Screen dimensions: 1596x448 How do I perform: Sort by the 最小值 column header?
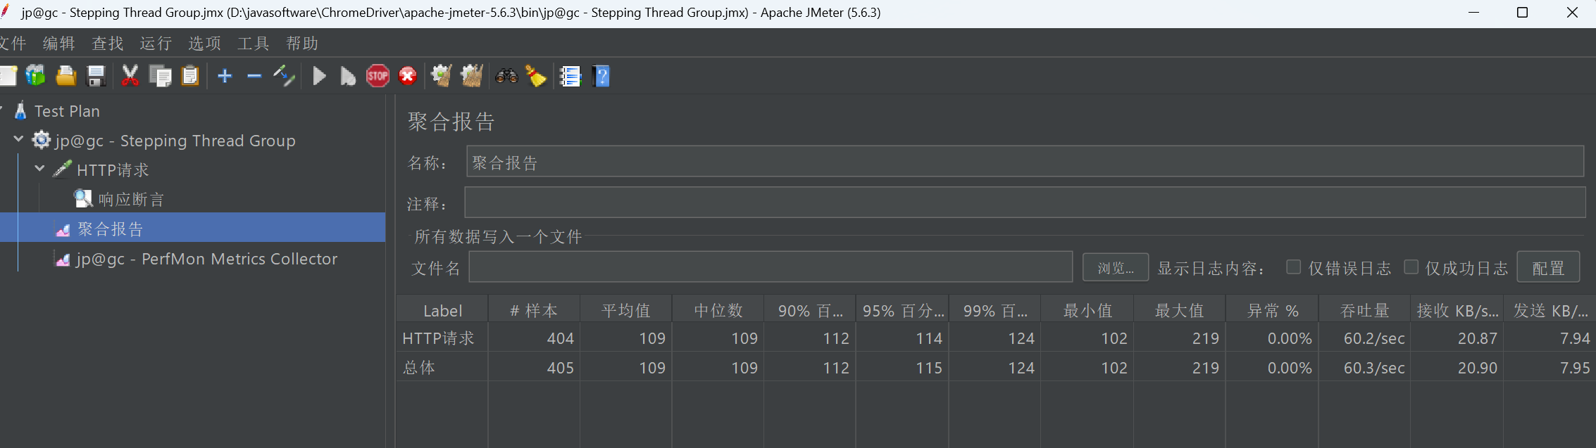(1087, 311)
